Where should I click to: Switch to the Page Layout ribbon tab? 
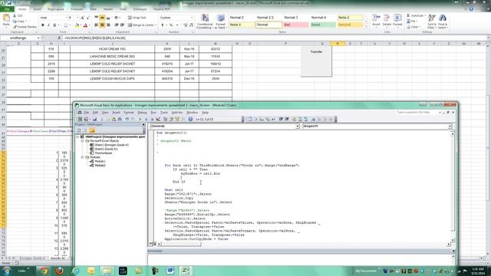[56, 9]
